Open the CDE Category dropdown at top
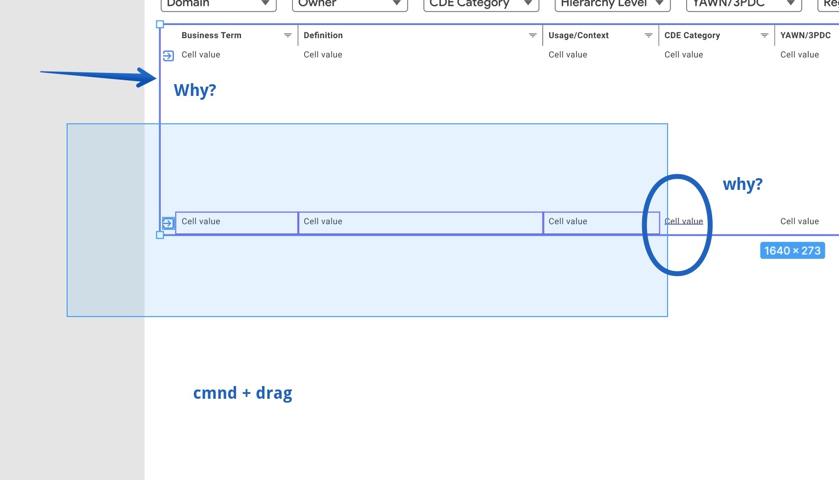Screen dimensions: 839x480 481,4
